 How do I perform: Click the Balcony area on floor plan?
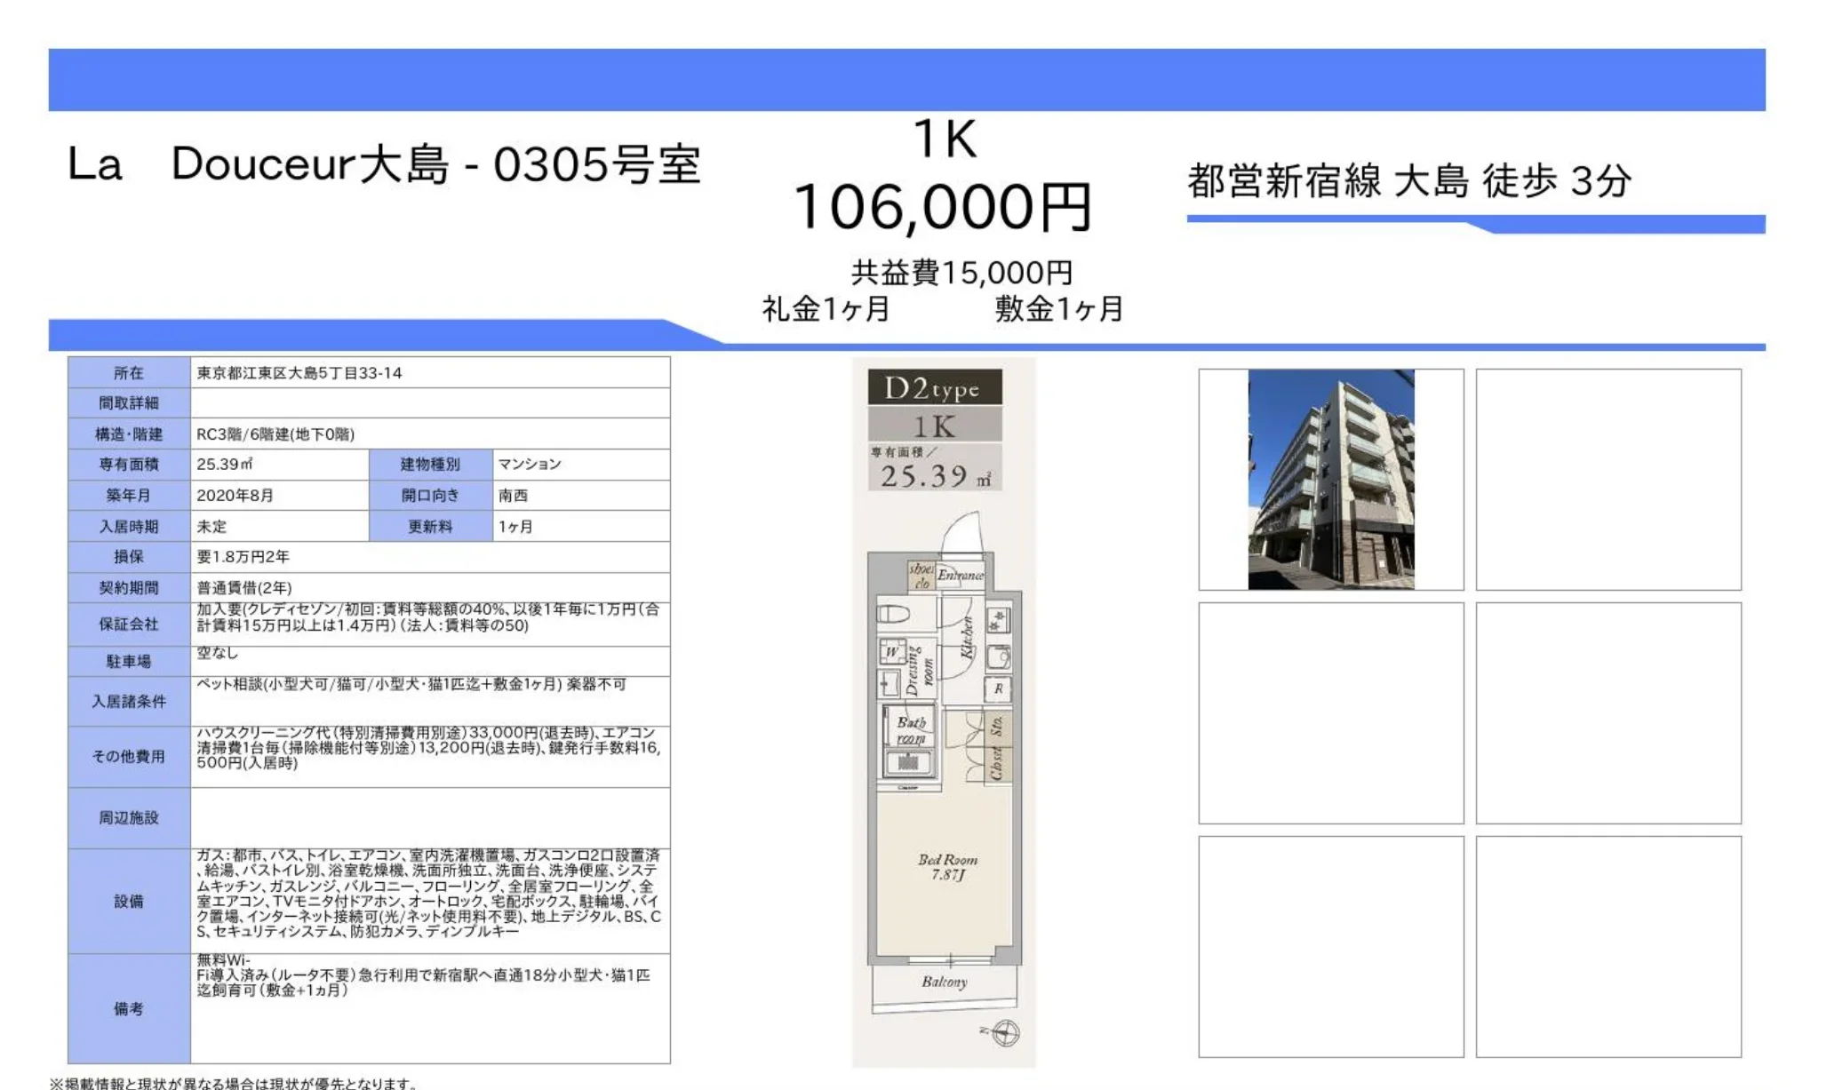(944, 983)
